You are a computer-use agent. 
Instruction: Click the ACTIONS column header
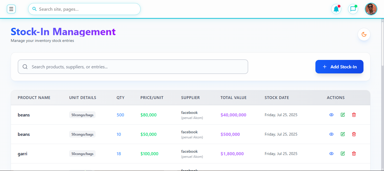coord(336,98)
